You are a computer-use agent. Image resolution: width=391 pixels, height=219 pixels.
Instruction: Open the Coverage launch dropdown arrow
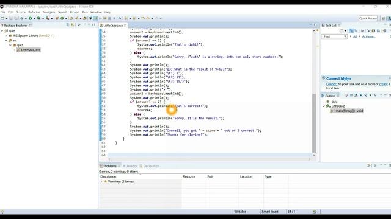coord(43,18)
